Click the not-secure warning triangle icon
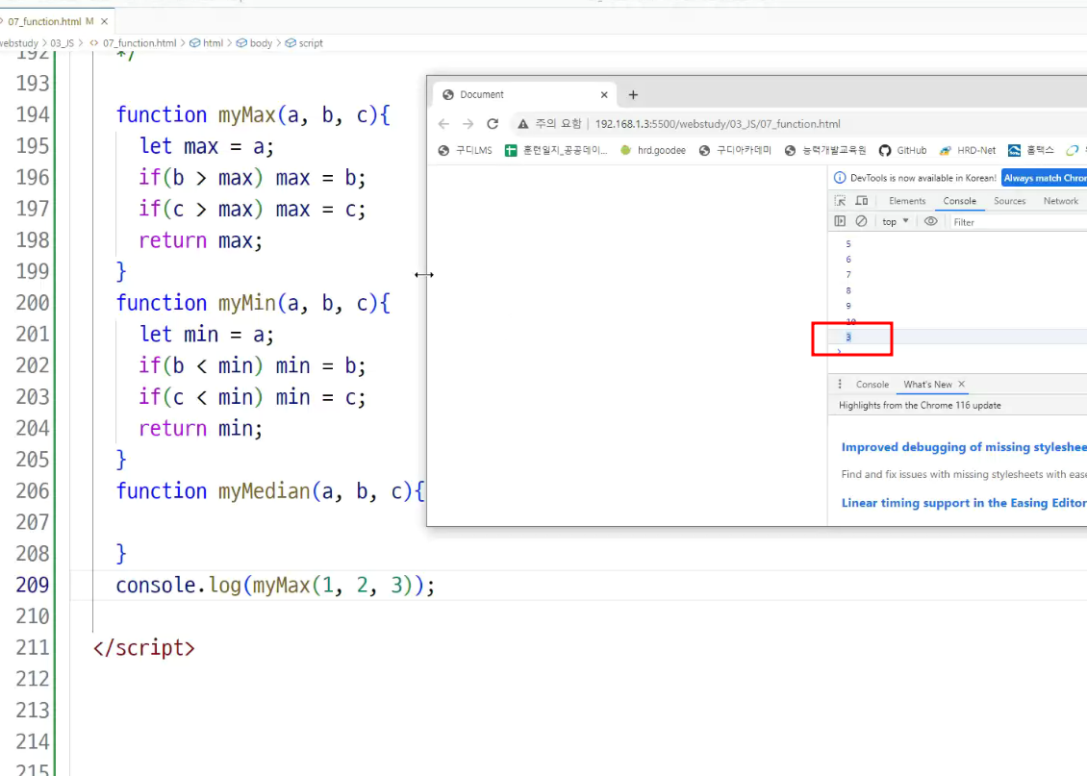 tap(522, 124)
